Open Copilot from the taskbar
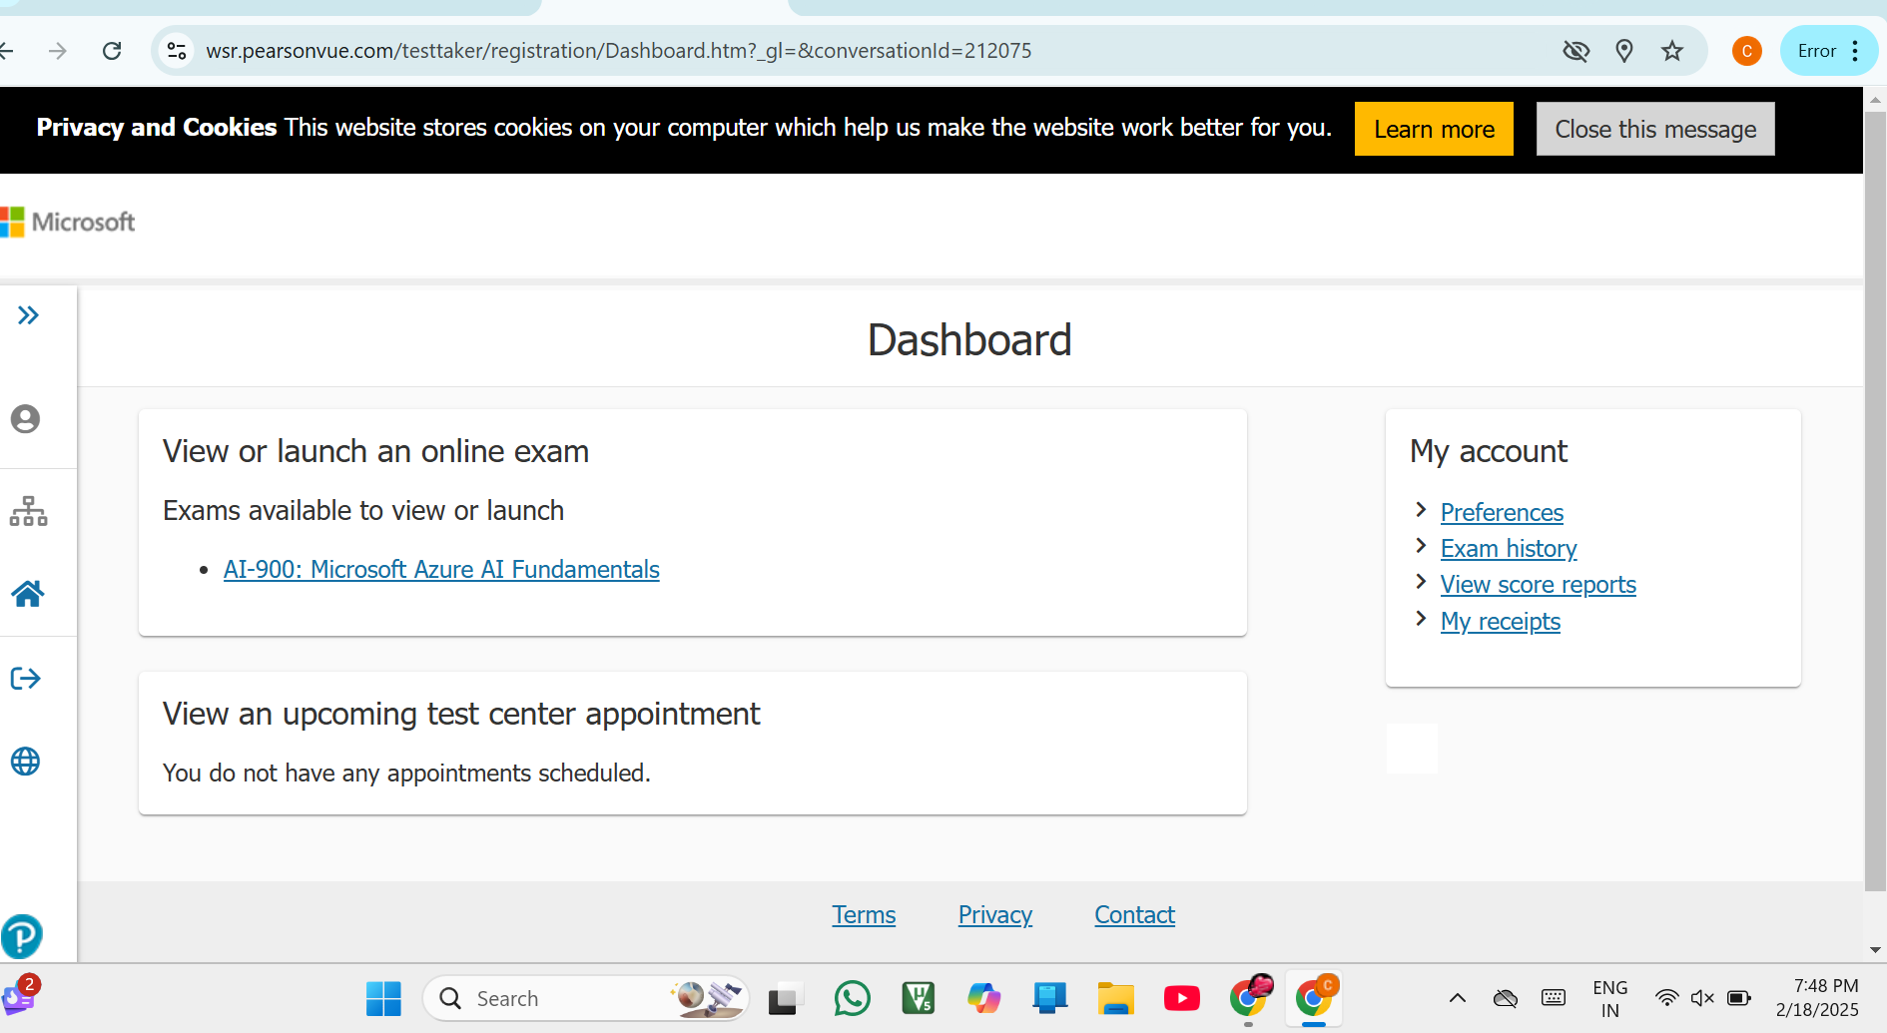This screenshot has height=1033, width=1887. (983, 998)
